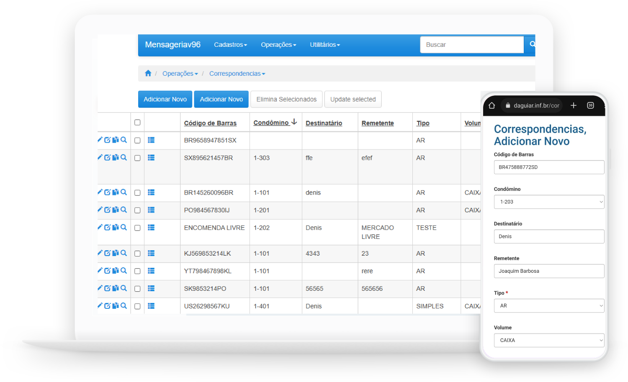Image resolution: width=628 pixels, height=382 pixels.
Task: Open the details list icon for YT798467898KL
Action: point(151,271)
